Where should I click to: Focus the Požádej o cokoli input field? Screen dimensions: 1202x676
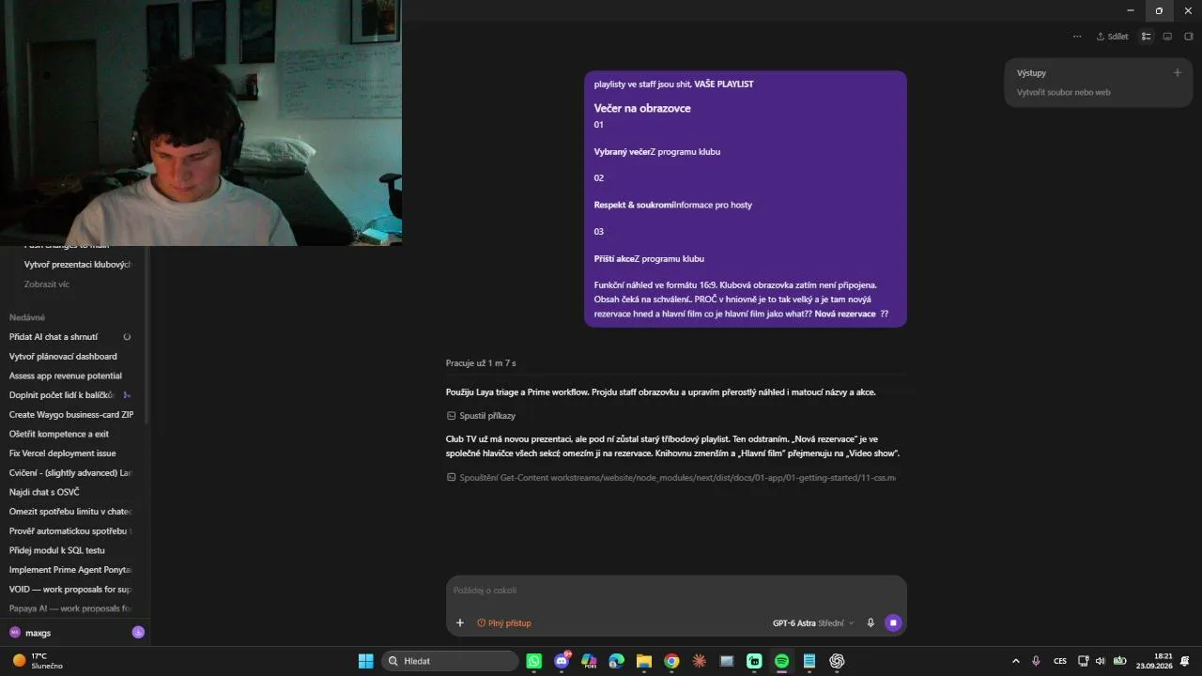point(676,590)
